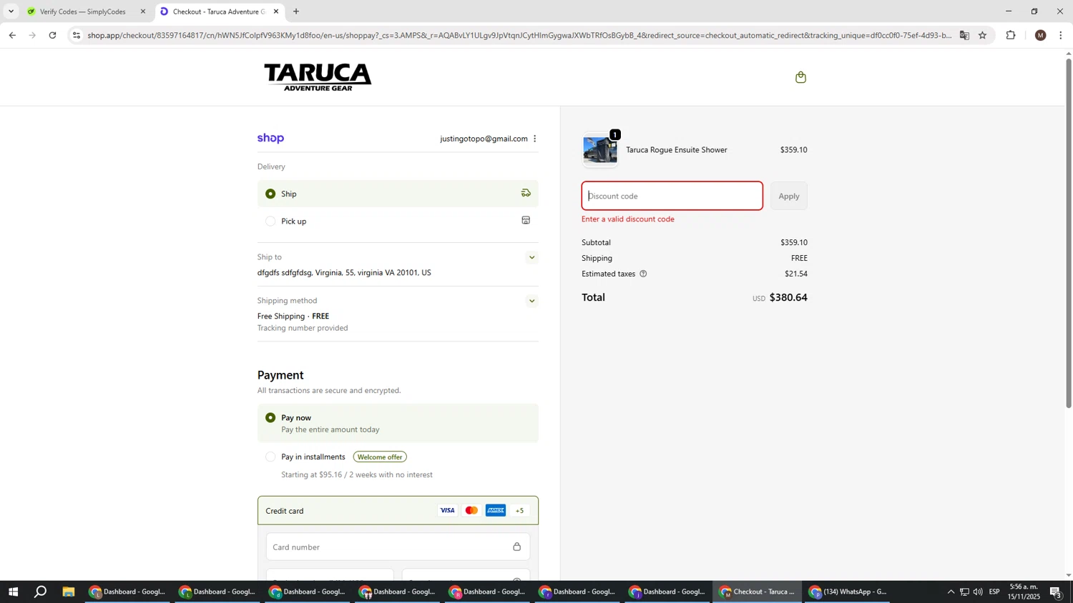Open the taskbar clock and date
The image size is (1073, 603).
click(1024, 592)
